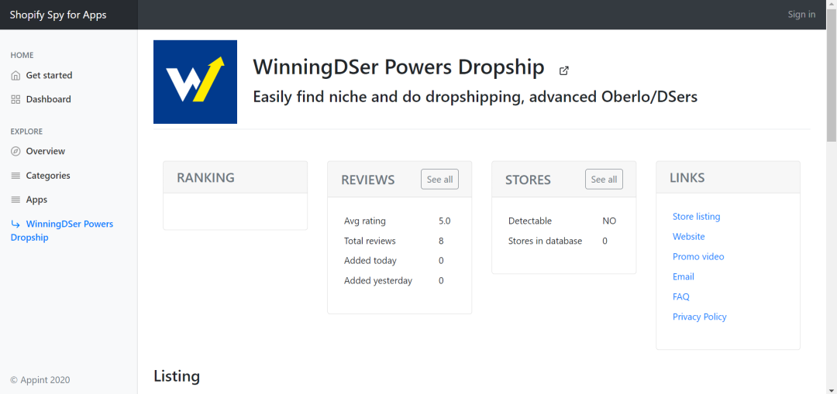Click the Added today label
The image size is (837, 394).
coord(370,261)
